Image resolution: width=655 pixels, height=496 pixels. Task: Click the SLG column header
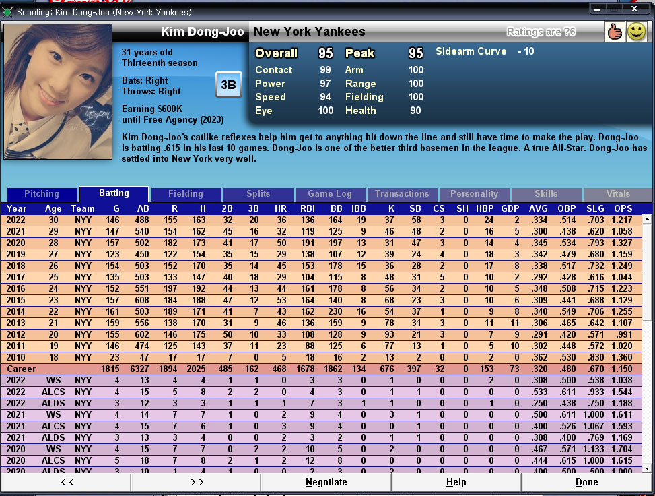pyautogui.click(x=595, y=208)
